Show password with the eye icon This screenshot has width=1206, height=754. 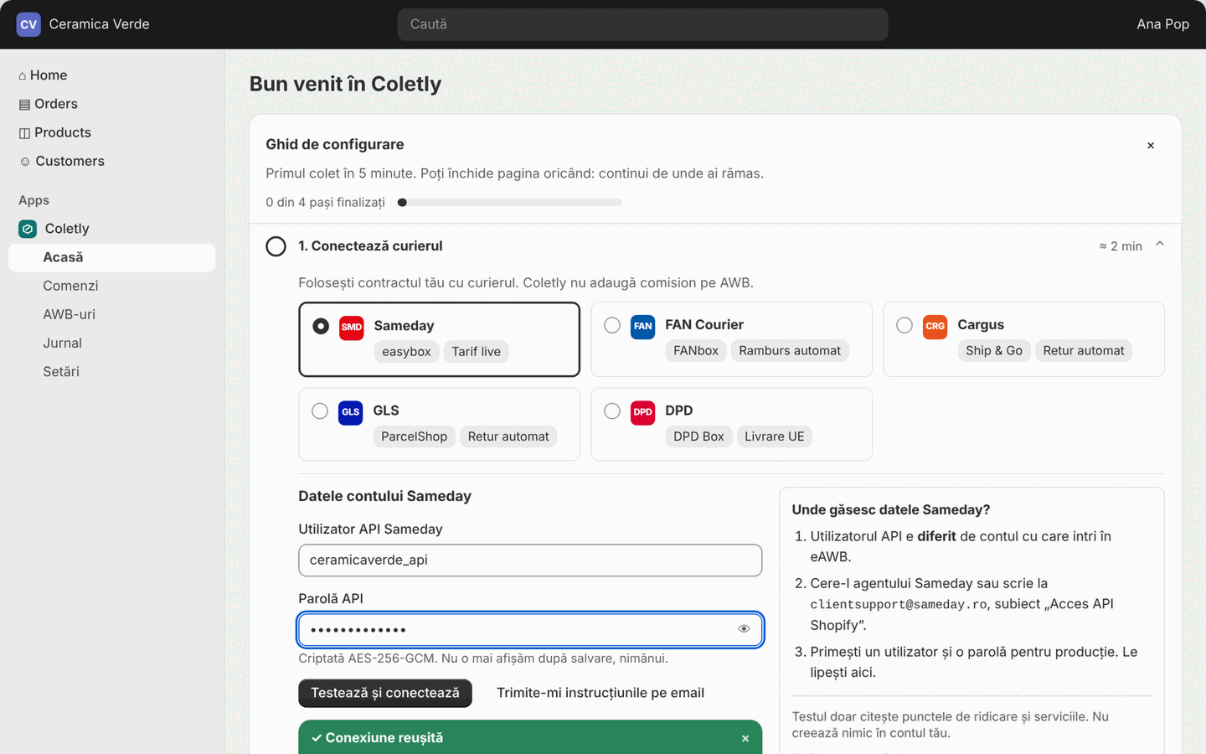[744, 629]
